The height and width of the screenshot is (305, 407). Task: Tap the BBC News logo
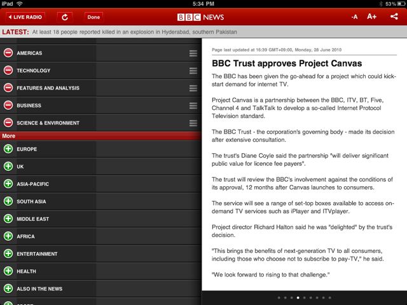tap(200, 17)
